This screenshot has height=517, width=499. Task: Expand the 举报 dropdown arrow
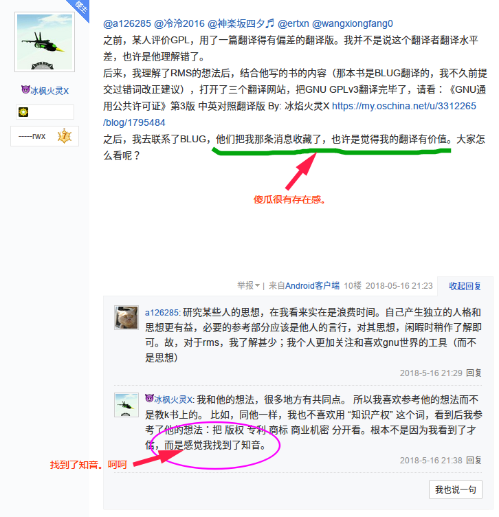(258, 285)
